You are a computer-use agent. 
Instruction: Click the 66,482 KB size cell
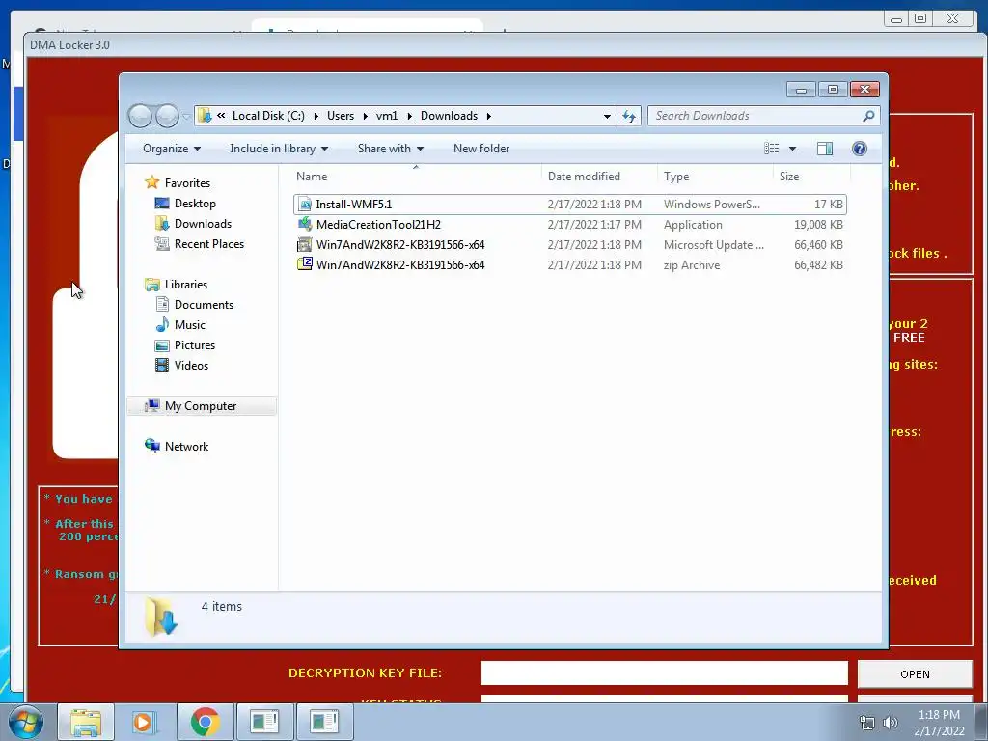[818, 265]
